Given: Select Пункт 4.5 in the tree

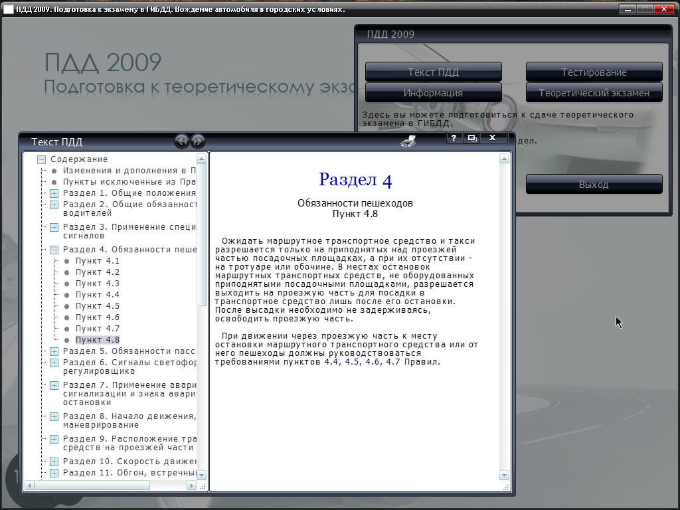Looking at the screenshot, I should [x=97, y=305].
